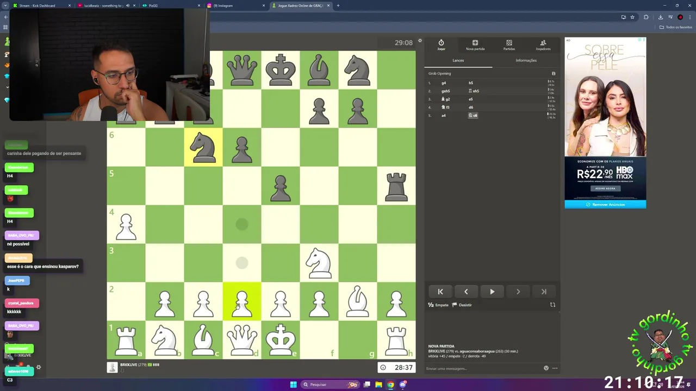Offer a draw with Empate
The width and height of the screenshot is (696, 391).
point(438,305)
